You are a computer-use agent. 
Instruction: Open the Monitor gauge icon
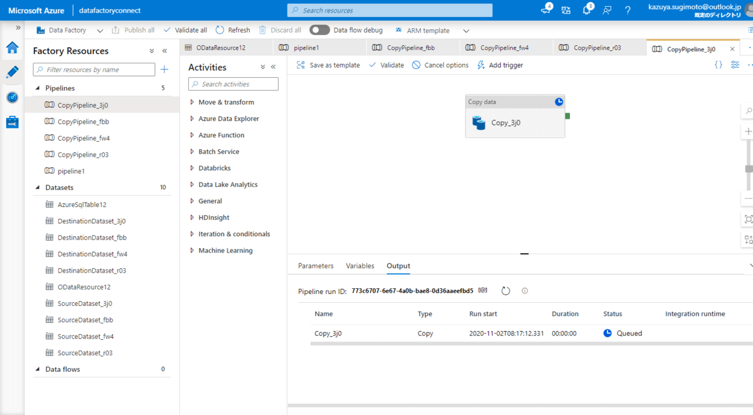pyautogui.click(x=12, y=97)
